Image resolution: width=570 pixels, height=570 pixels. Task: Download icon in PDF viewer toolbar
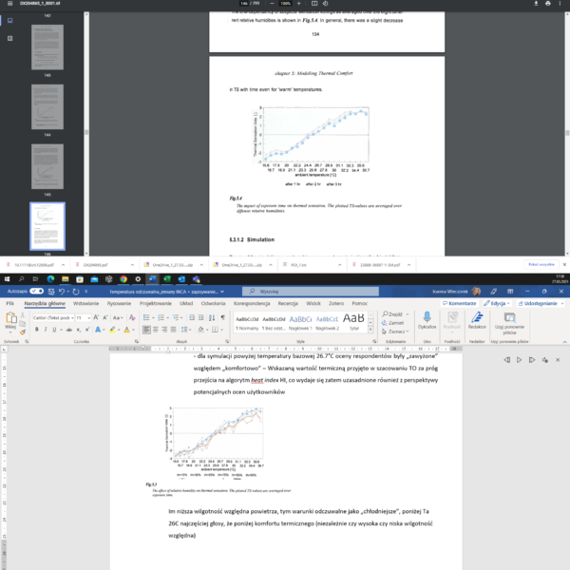coord(536,3)
